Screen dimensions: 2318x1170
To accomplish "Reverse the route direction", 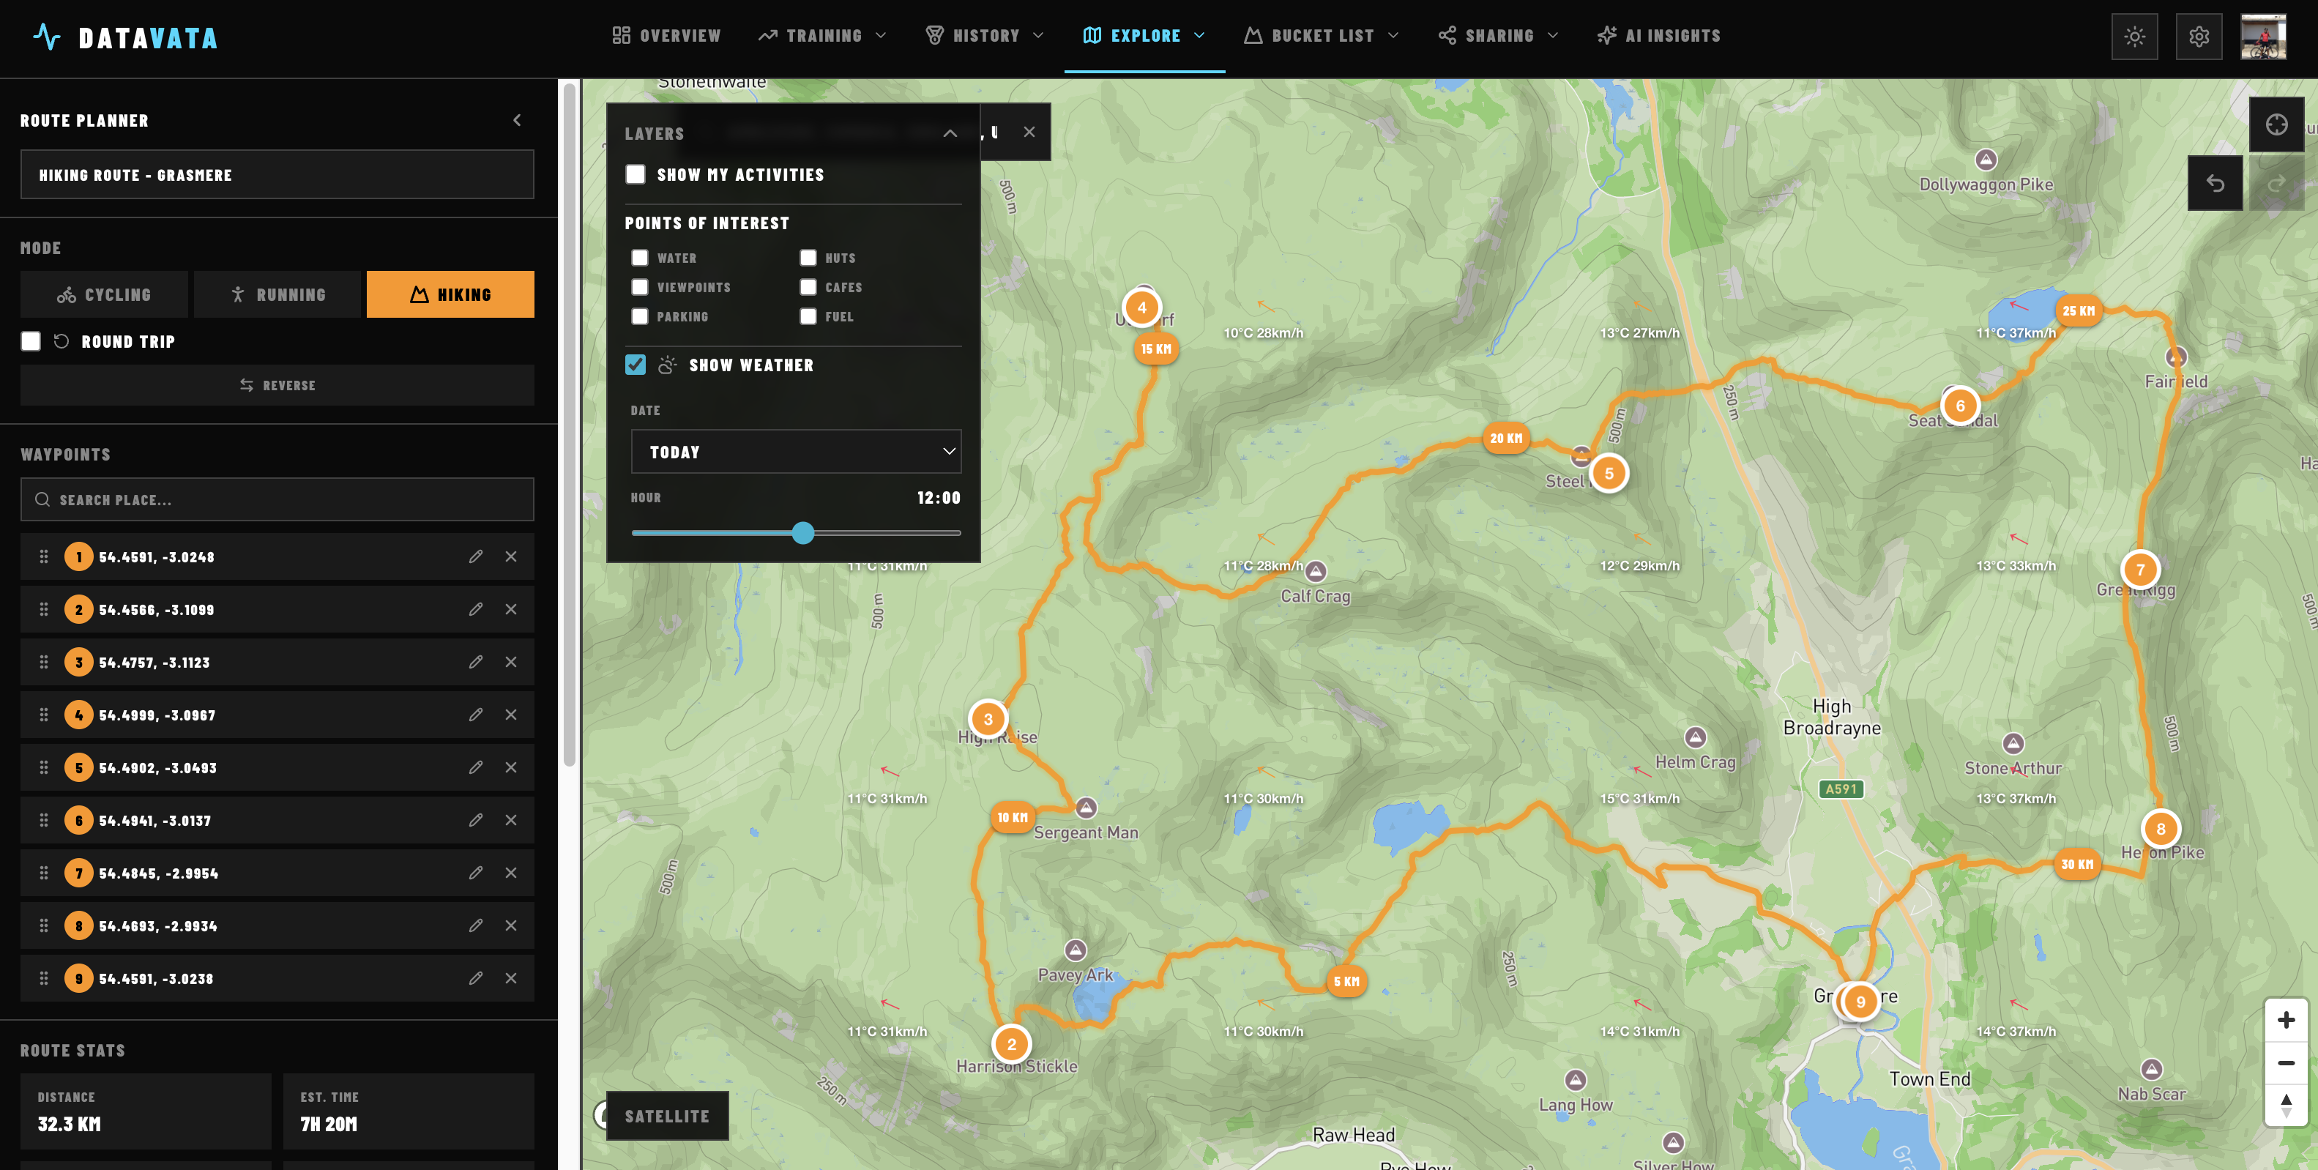I will [x=277, y=385].
